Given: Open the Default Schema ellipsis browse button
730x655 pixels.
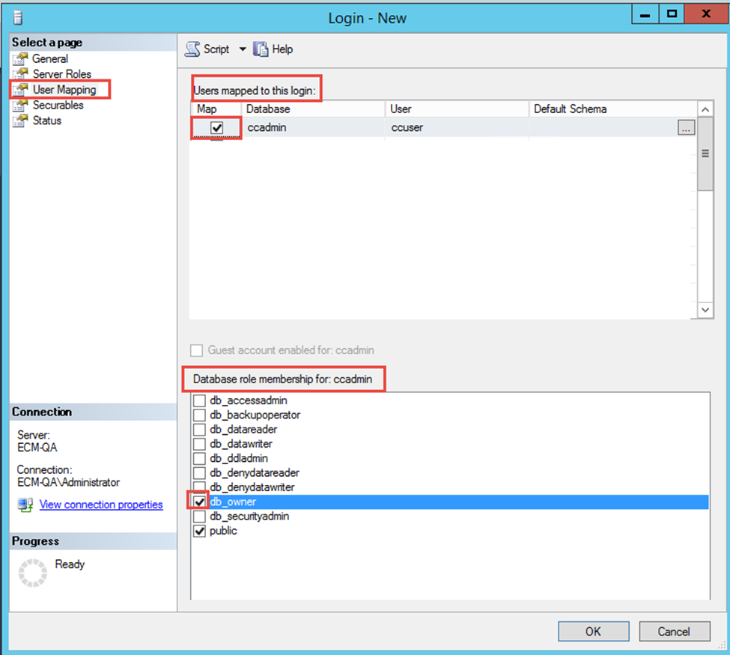Looking at the screenshot, I should 685,128.
